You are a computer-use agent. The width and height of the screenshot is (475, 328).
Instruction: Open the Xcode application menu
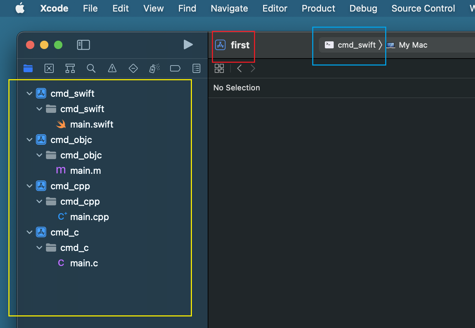(x=54, y=8)
